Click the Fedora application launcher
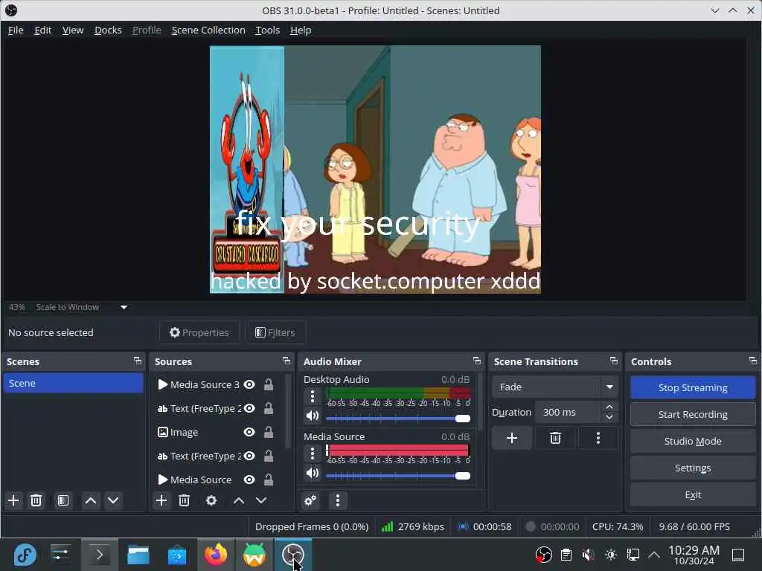 25,555
